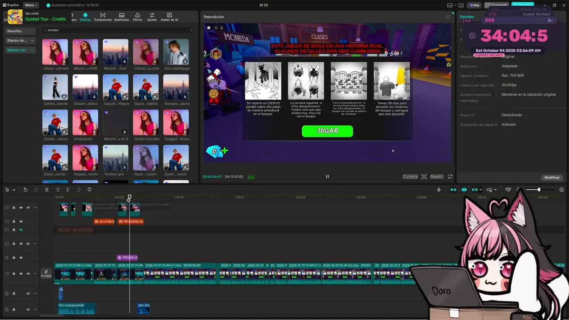Open the Relación aspect ratio option
Viewport: 569px width, 320px height.
coord(437,176)
